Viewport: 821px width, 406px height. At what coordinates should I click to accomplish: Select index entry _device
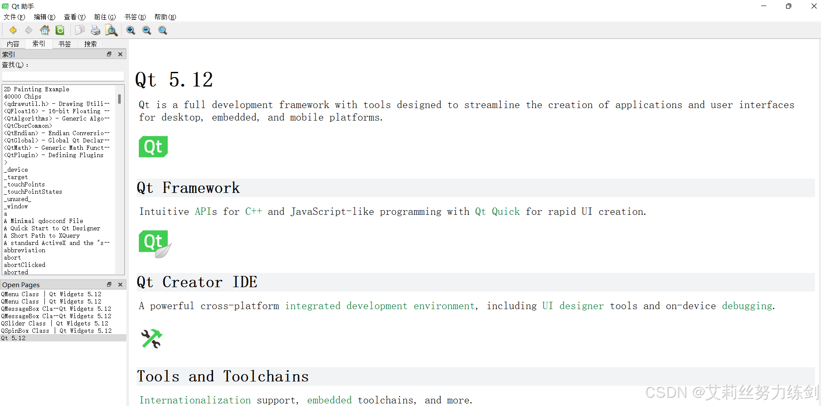[x=16, y=170]
